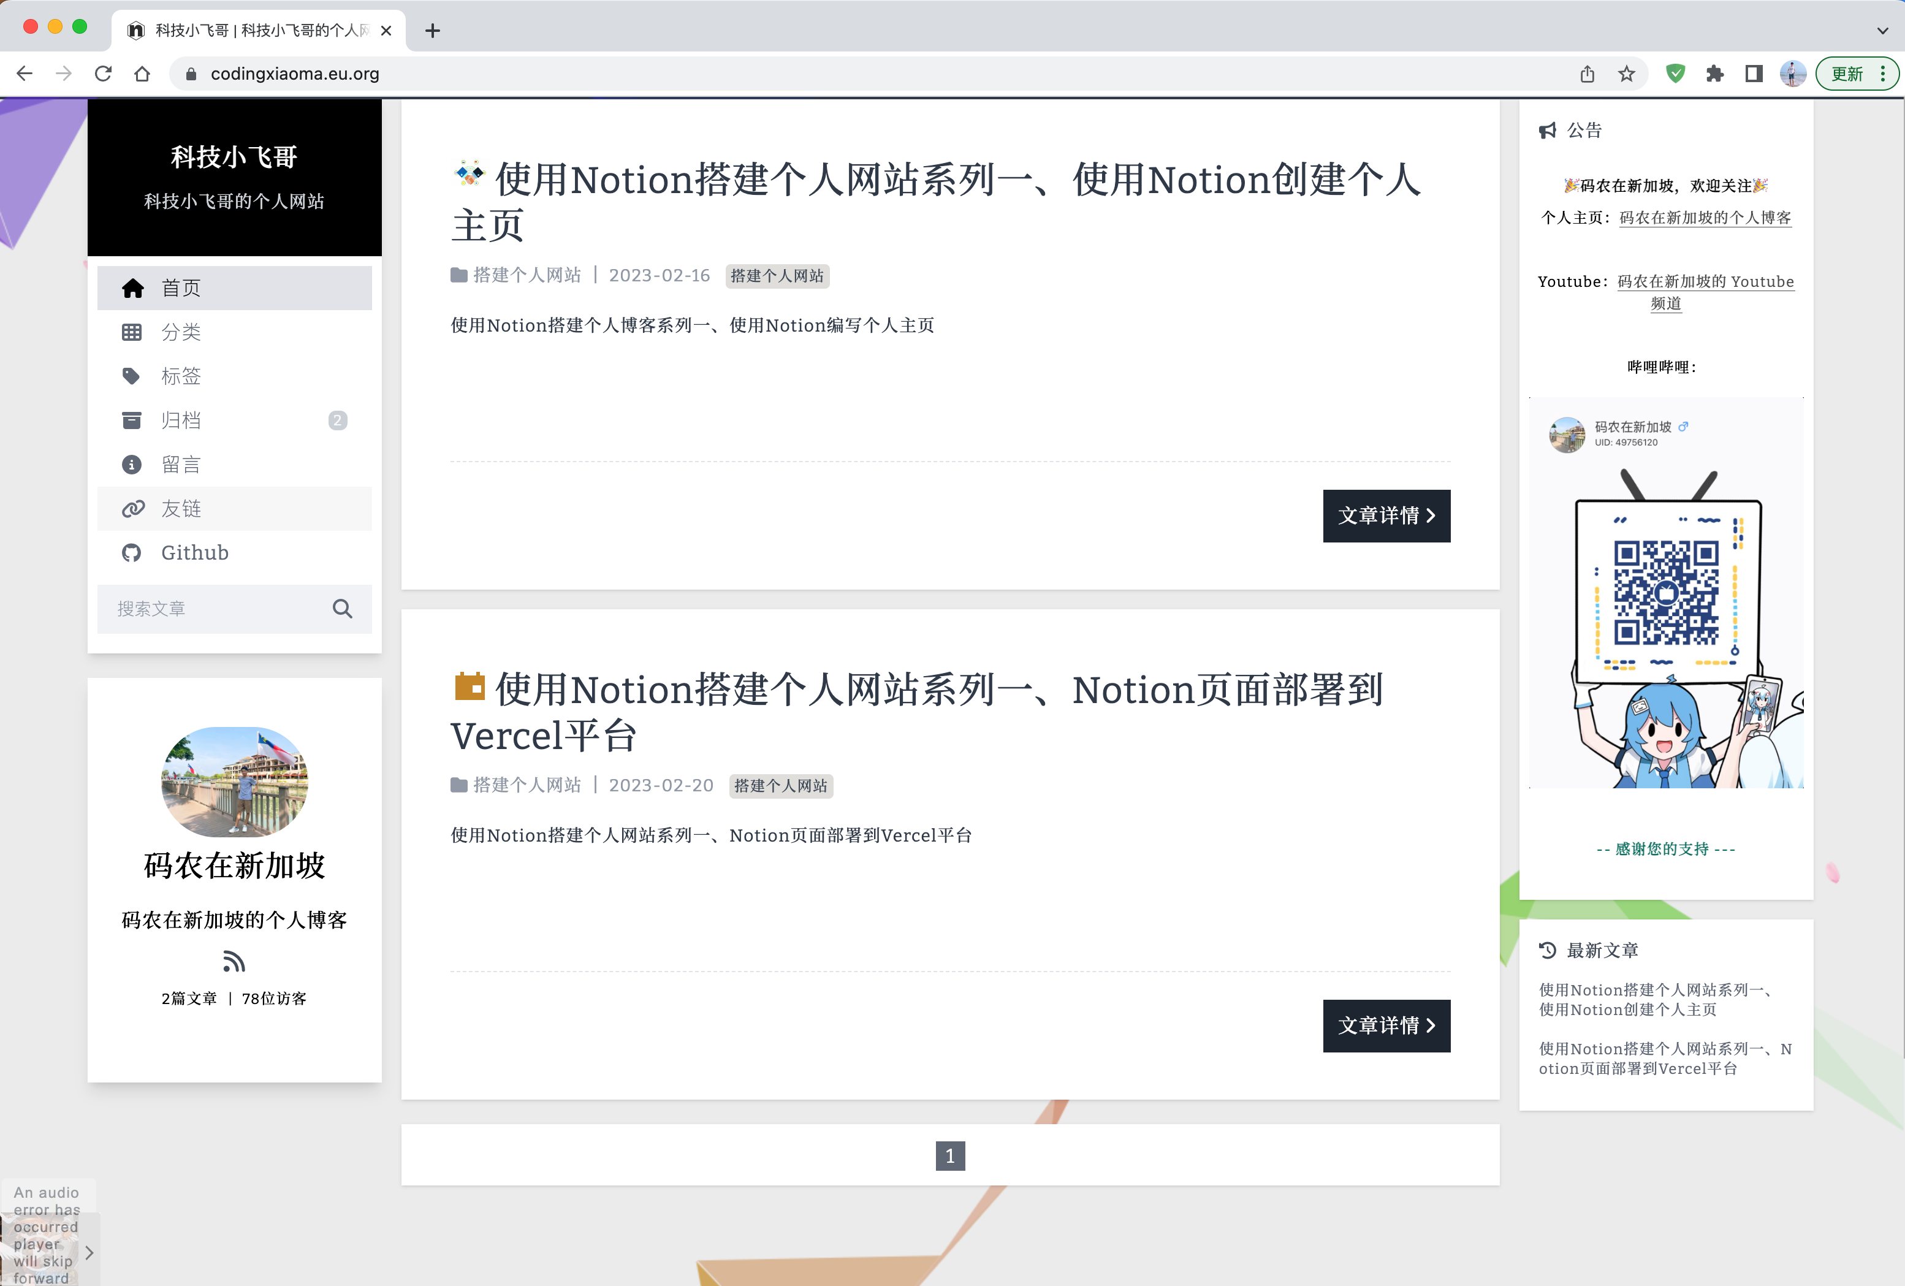The width and height of the screenshot is (1905, 1286).
Task: Click the green shield extension icon
Action: (x=1676, y=74)
